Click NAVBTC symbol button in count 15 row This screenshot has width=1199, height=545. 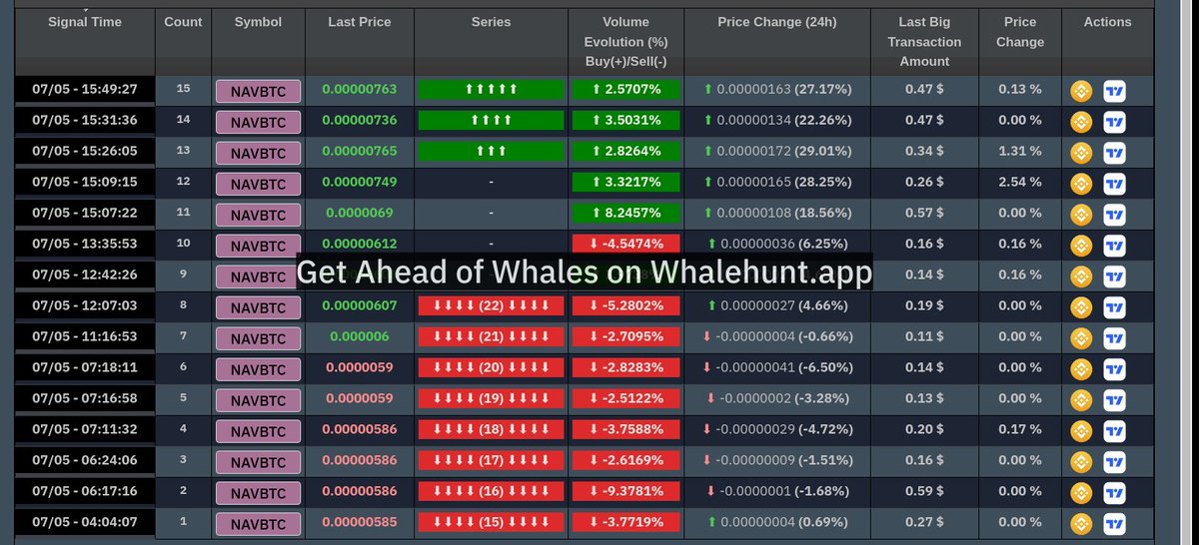[258, 92]
